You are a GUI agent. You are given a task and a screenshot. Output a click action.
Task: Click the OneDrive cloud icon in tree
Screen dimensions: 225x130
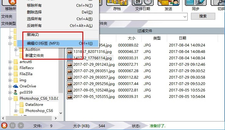click(16, 86)
